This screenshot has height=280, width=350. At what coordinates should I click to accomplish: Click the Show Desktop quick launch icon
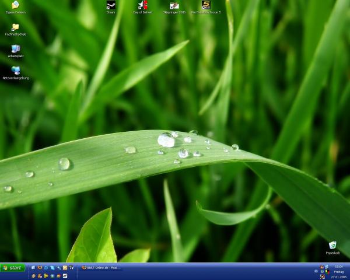pyautogui.click(x=33, y=268)
